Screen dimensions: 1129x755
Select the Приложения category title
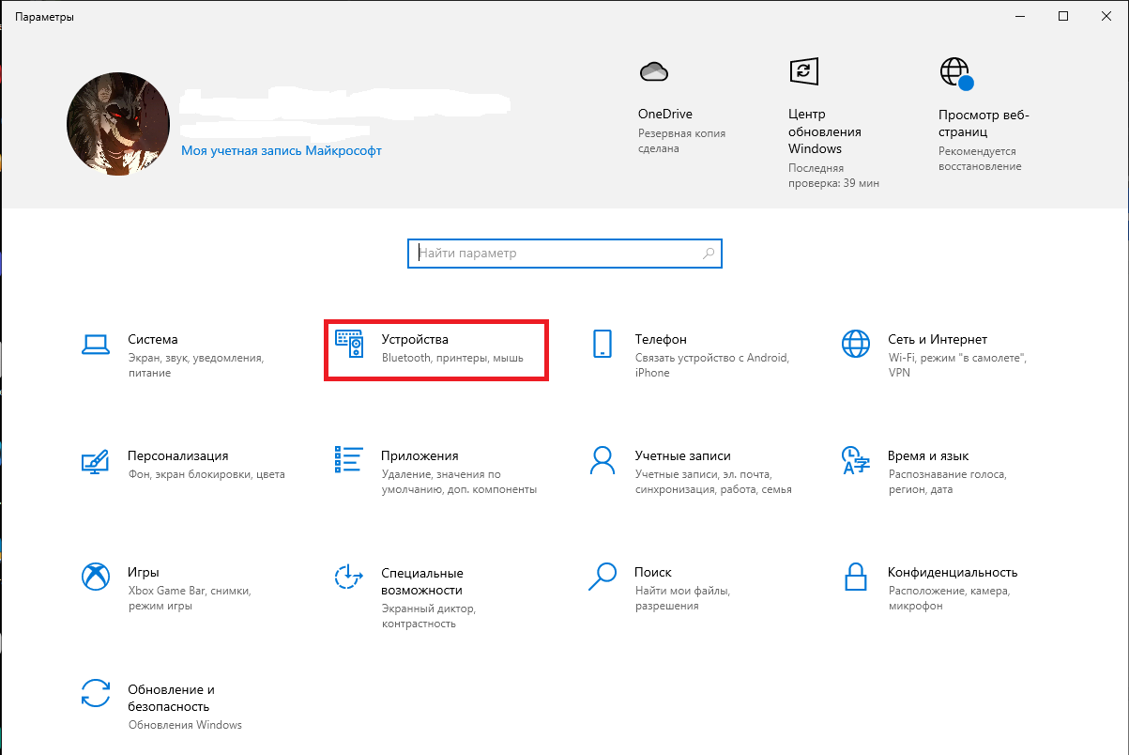point(420,455)
